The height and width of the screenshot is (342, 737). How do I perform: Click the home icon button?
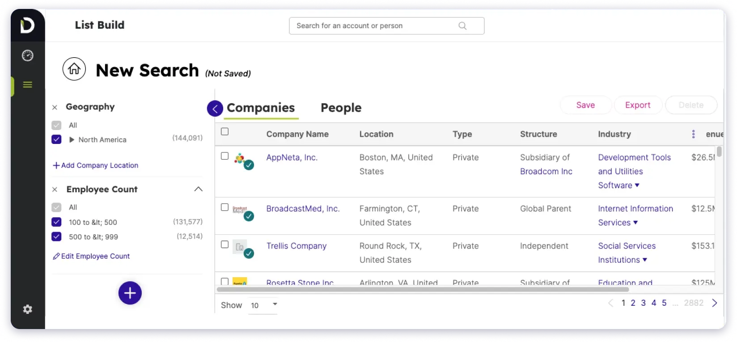74,69
